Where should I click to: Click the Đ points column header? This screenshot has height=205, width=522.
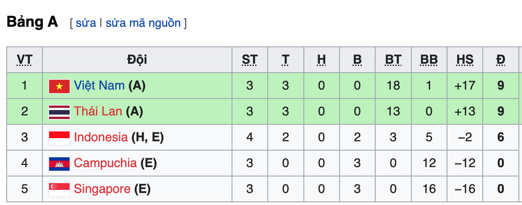point(501,60)
